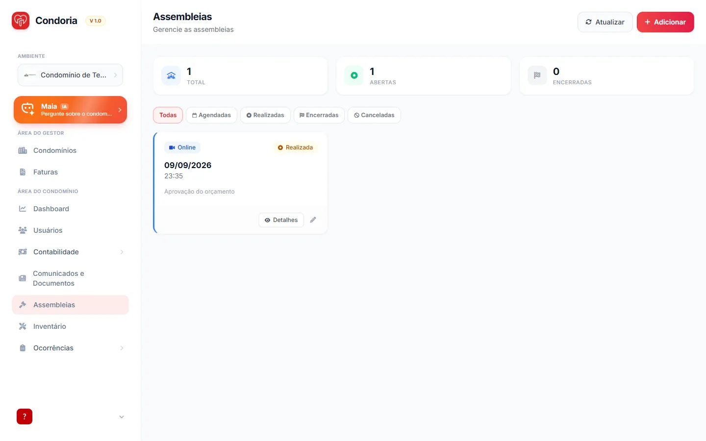This screenshot has width=706, height=441.
Task: Click the green open assemblies icon
Action: (x=354, y=75)
